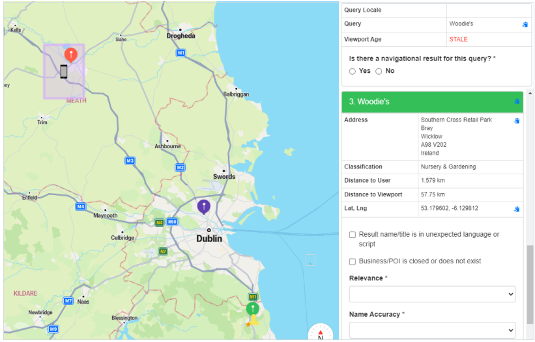
Task: Click the Swords town label
Action: pyautogui.click(x=224, y=177)
